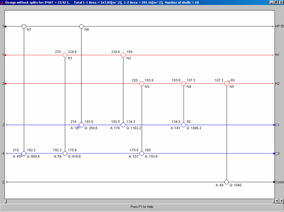Select the N7 node on HP steam line
Image resolution: width=284 pixels, height=212 pixels.
[x=24, y=27]
